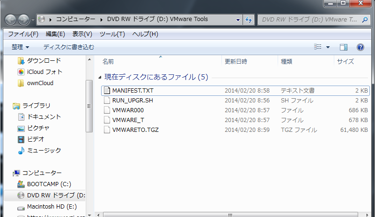Open the 表示(V) menu
This screenshot has height=217, width=375.
coord(82,34)
